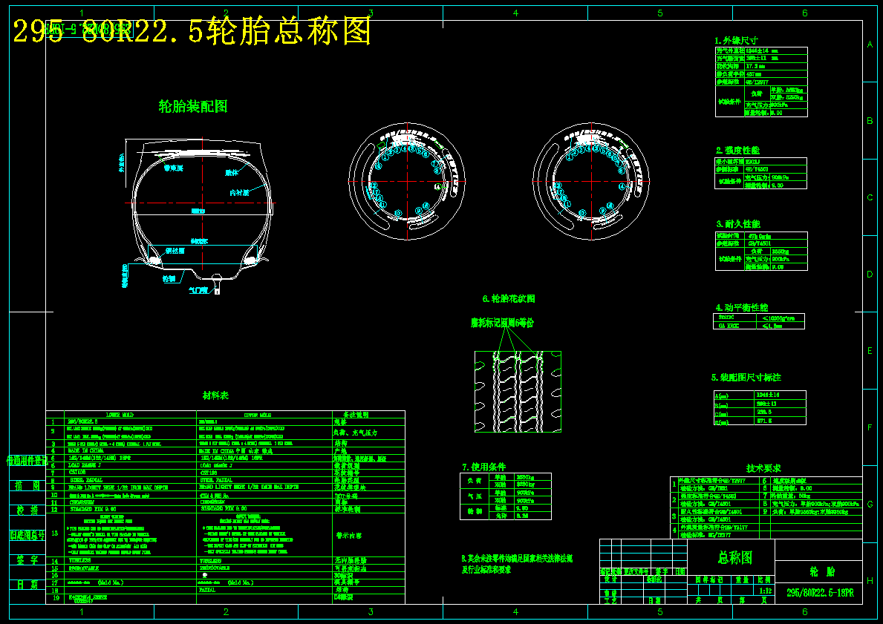Screen dimensions: 883x624
Task: Click the '1944±14' value in the assembly dimensions table
Action: [x=768, y=395]
